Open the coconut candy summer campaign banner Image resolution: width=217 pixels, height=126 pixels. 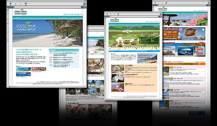tap(184, 34)
